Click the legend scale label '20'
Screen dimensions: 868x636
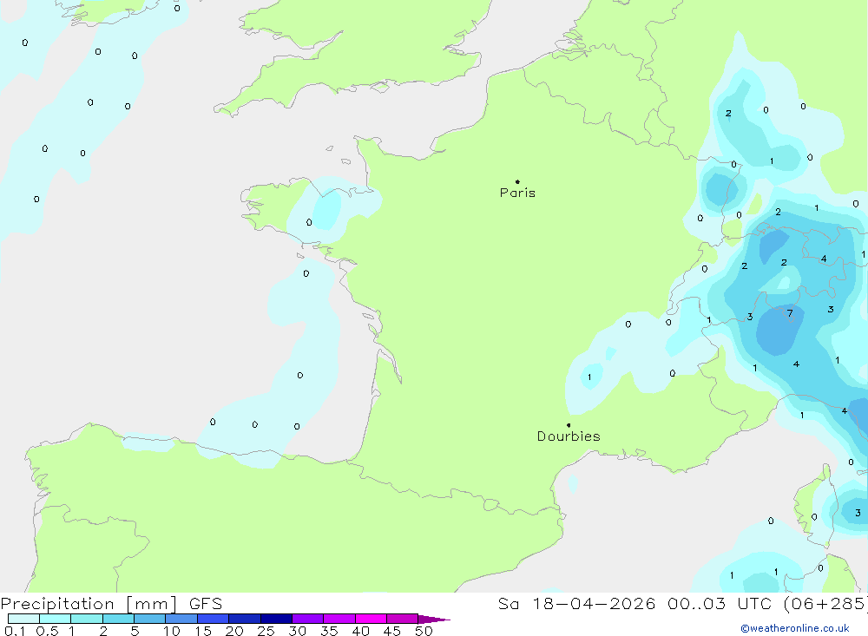234,631
